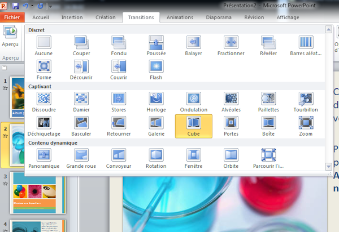Screen dimensions: 339x232
Task: Open the Fichier menu
Action: (11, 17)
